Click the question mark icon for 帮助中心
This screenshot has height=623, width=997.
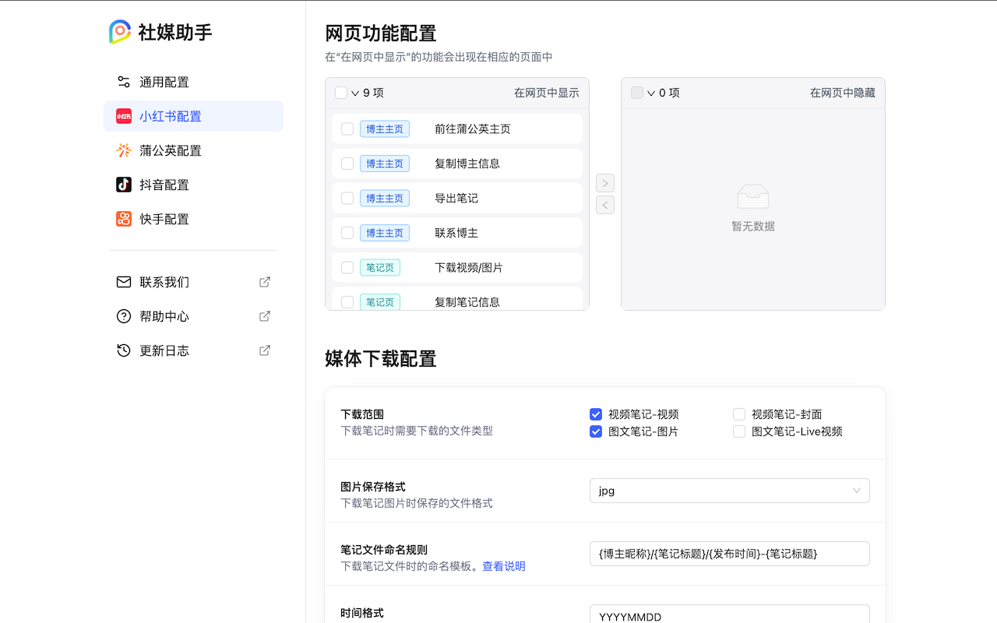[x=123, y=316]
